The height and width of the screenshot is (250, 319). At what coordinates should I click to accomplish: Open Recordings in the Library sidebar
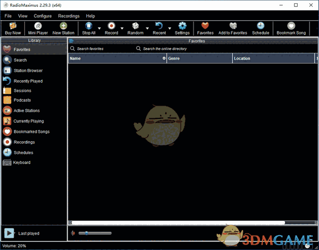point(34,142)
